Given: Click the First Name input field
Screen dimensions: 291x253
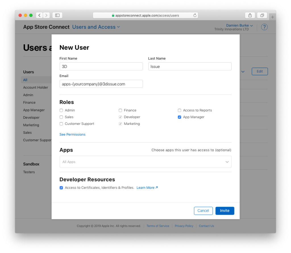Looking at the screenshot, I should [x=101, y=66].
